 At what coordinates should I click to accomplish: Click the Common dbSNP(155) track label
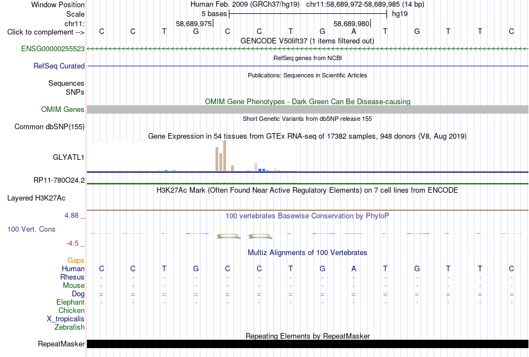49,126
